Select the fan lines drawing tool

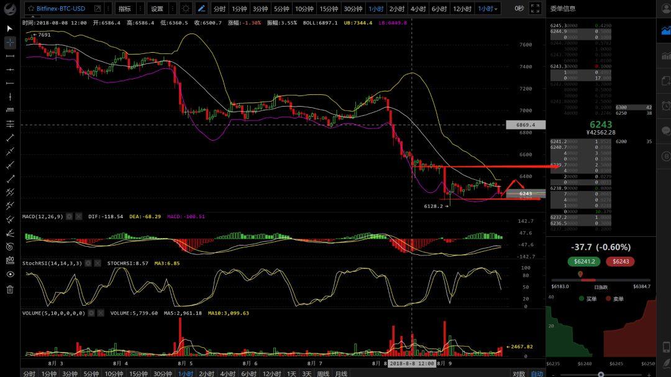pyautogui.click(x=10, y=233)
